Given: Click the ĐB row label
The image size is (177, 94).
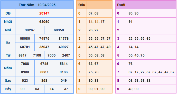Looking at the screenshot, I should (8, 13).
